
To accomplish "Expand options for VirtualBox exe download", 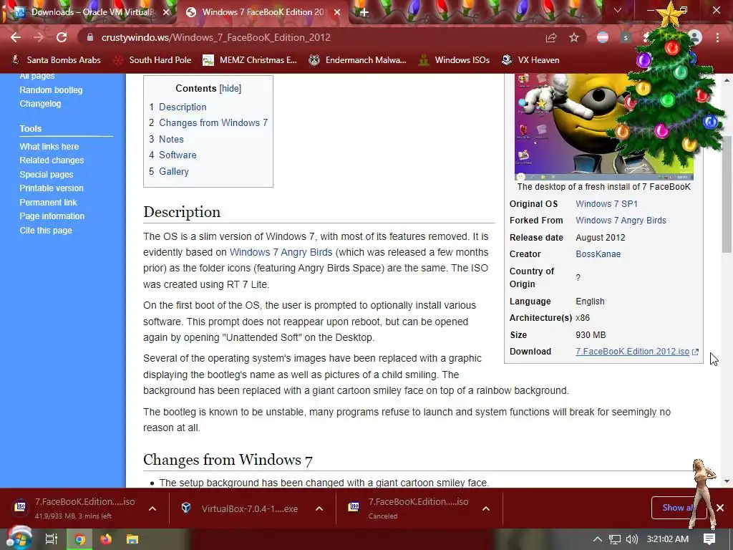I will pos(319,508).
